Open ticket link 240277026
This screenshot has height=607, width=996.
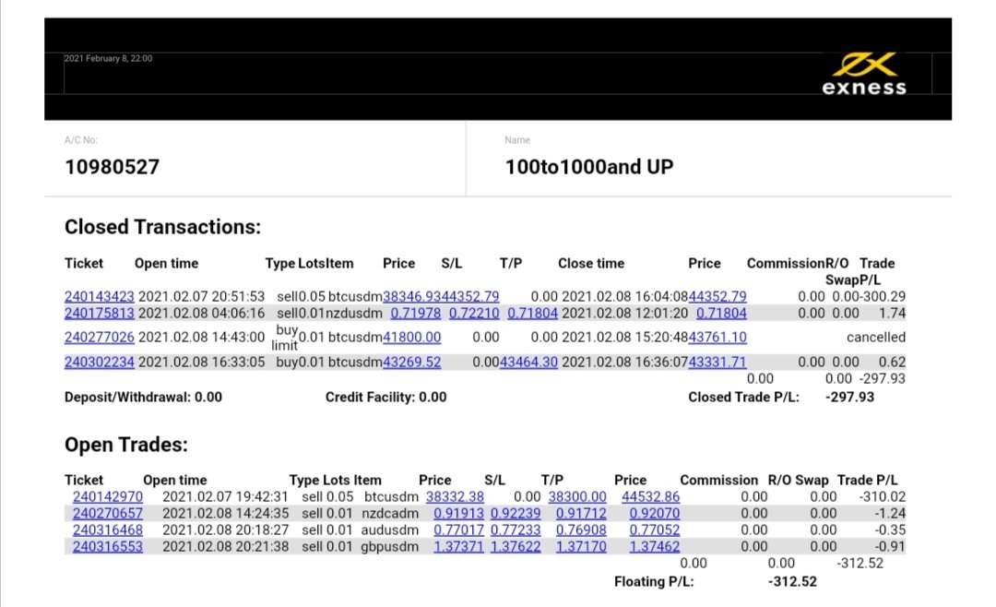click(99, 337)
